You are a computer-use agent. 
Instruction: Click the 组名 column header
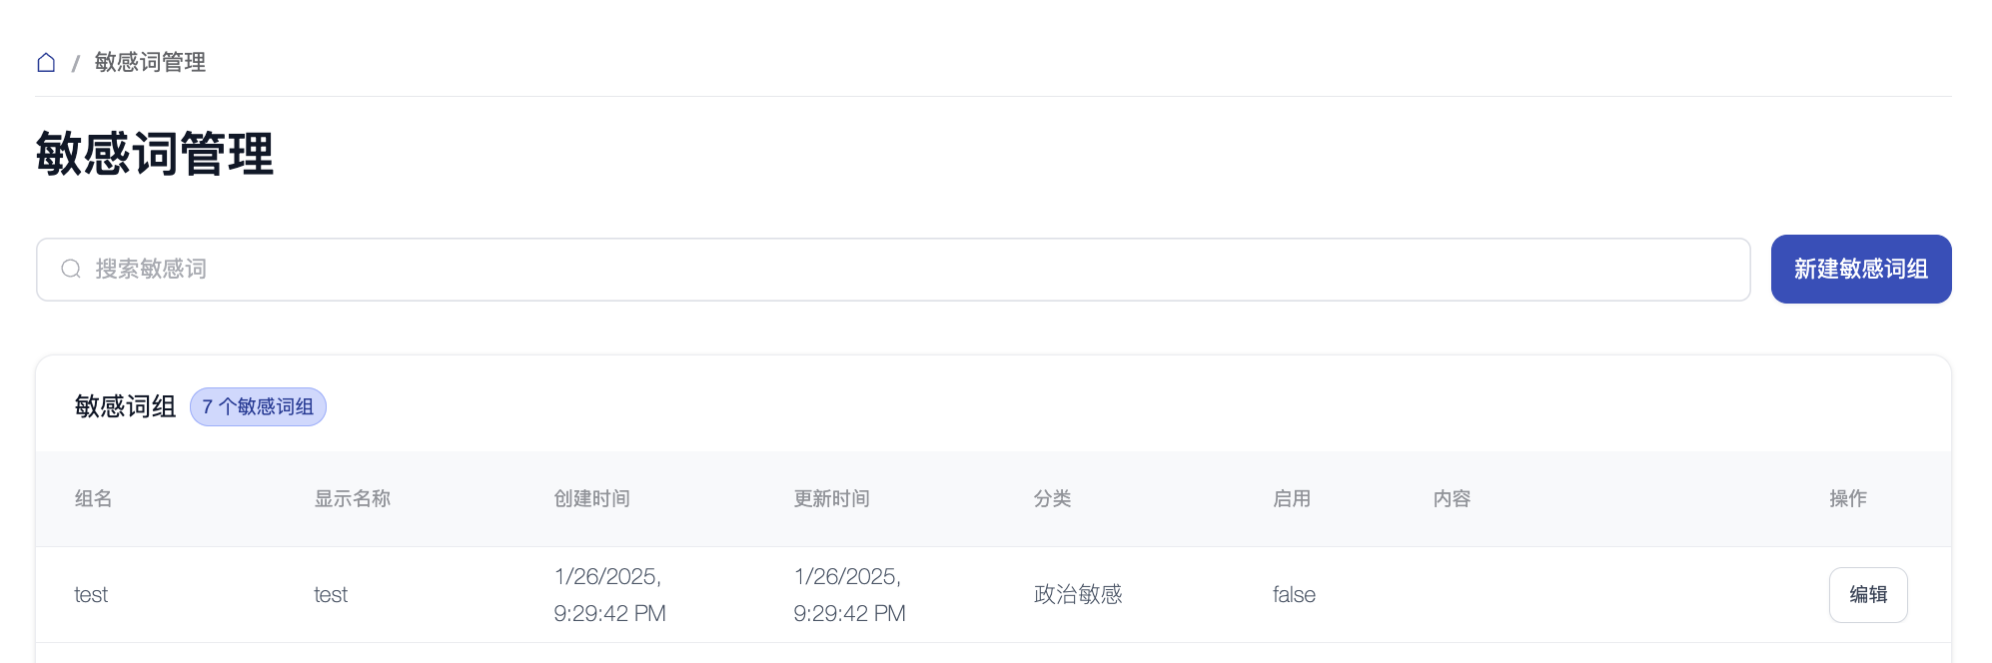[94, 499]
